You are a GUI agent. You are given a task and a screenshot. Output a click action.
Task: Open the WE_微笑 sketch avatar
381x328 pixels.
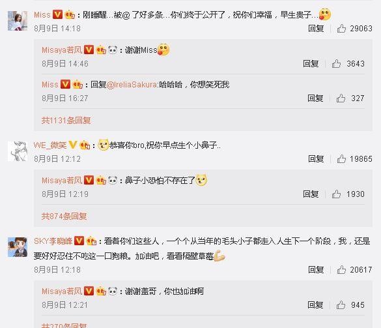(x=18, y=151)
